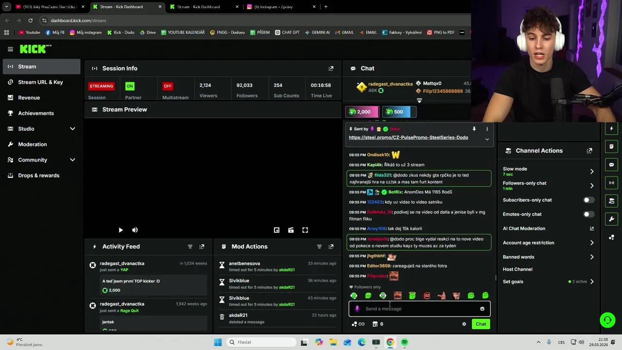Expand the chat leaderboard arrow
The width and height of the screenshot is (622, 350).
[x=419, y=100]
